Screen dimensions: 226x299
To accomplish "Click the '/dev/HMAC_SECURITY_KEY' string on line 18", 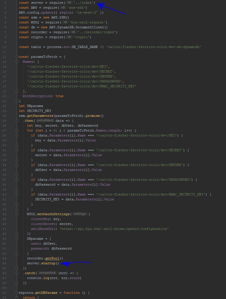I will [82, 86].
